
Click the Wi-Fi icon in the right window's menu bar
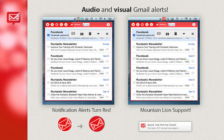[x=186, y=19]
